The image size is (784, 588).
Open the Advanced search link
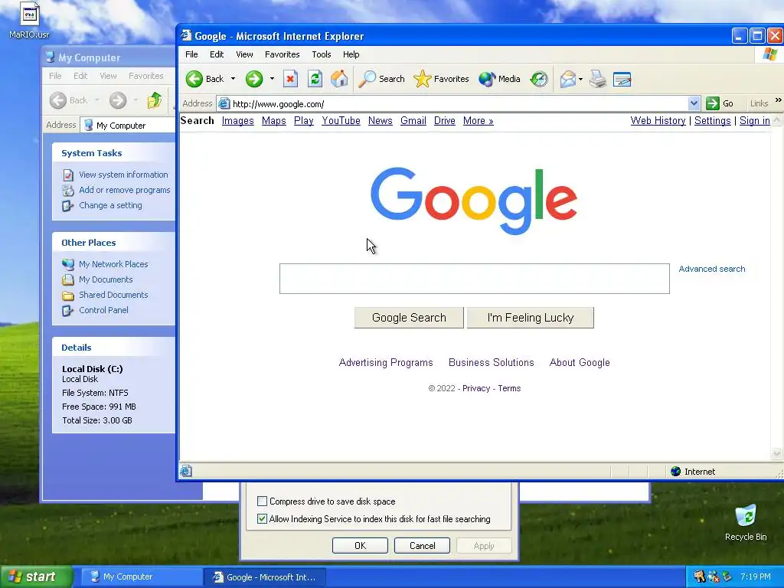tap(712, 269)
